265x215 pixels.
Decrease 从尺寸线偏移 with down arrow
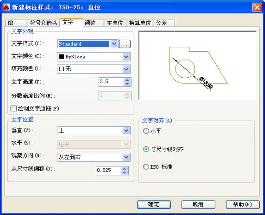(124, 172)
